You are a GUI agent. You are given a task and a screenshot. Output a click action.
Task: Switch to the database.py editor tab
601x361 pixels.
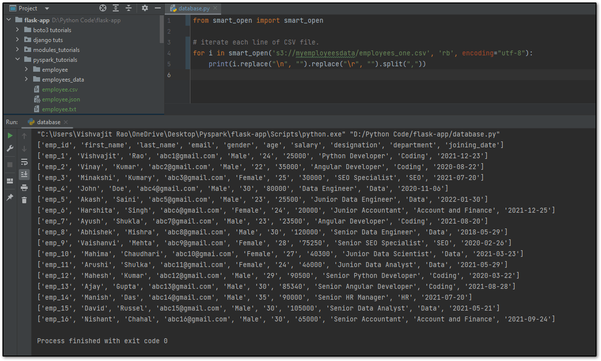tap(194, 8)
